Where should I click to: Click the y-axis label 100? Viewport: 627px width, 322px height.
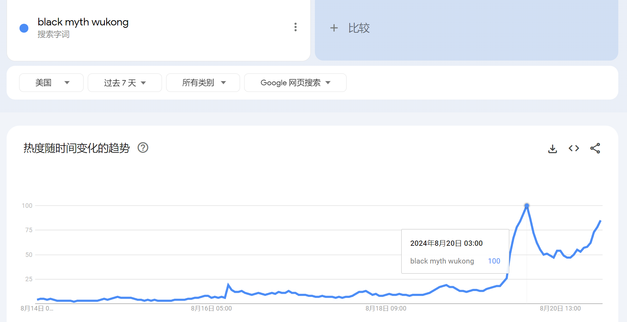click(27, 206)
